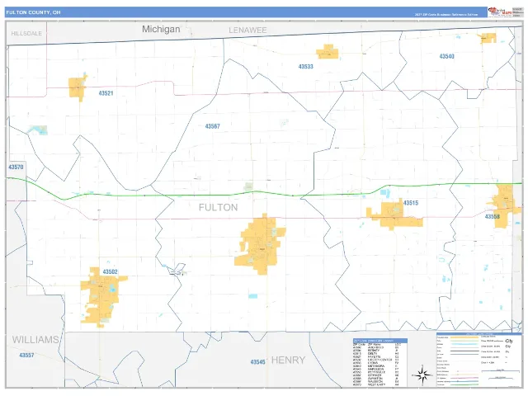Click the small orange city area above 43540
Screen dimensions: 528x396
pos(488,38)
